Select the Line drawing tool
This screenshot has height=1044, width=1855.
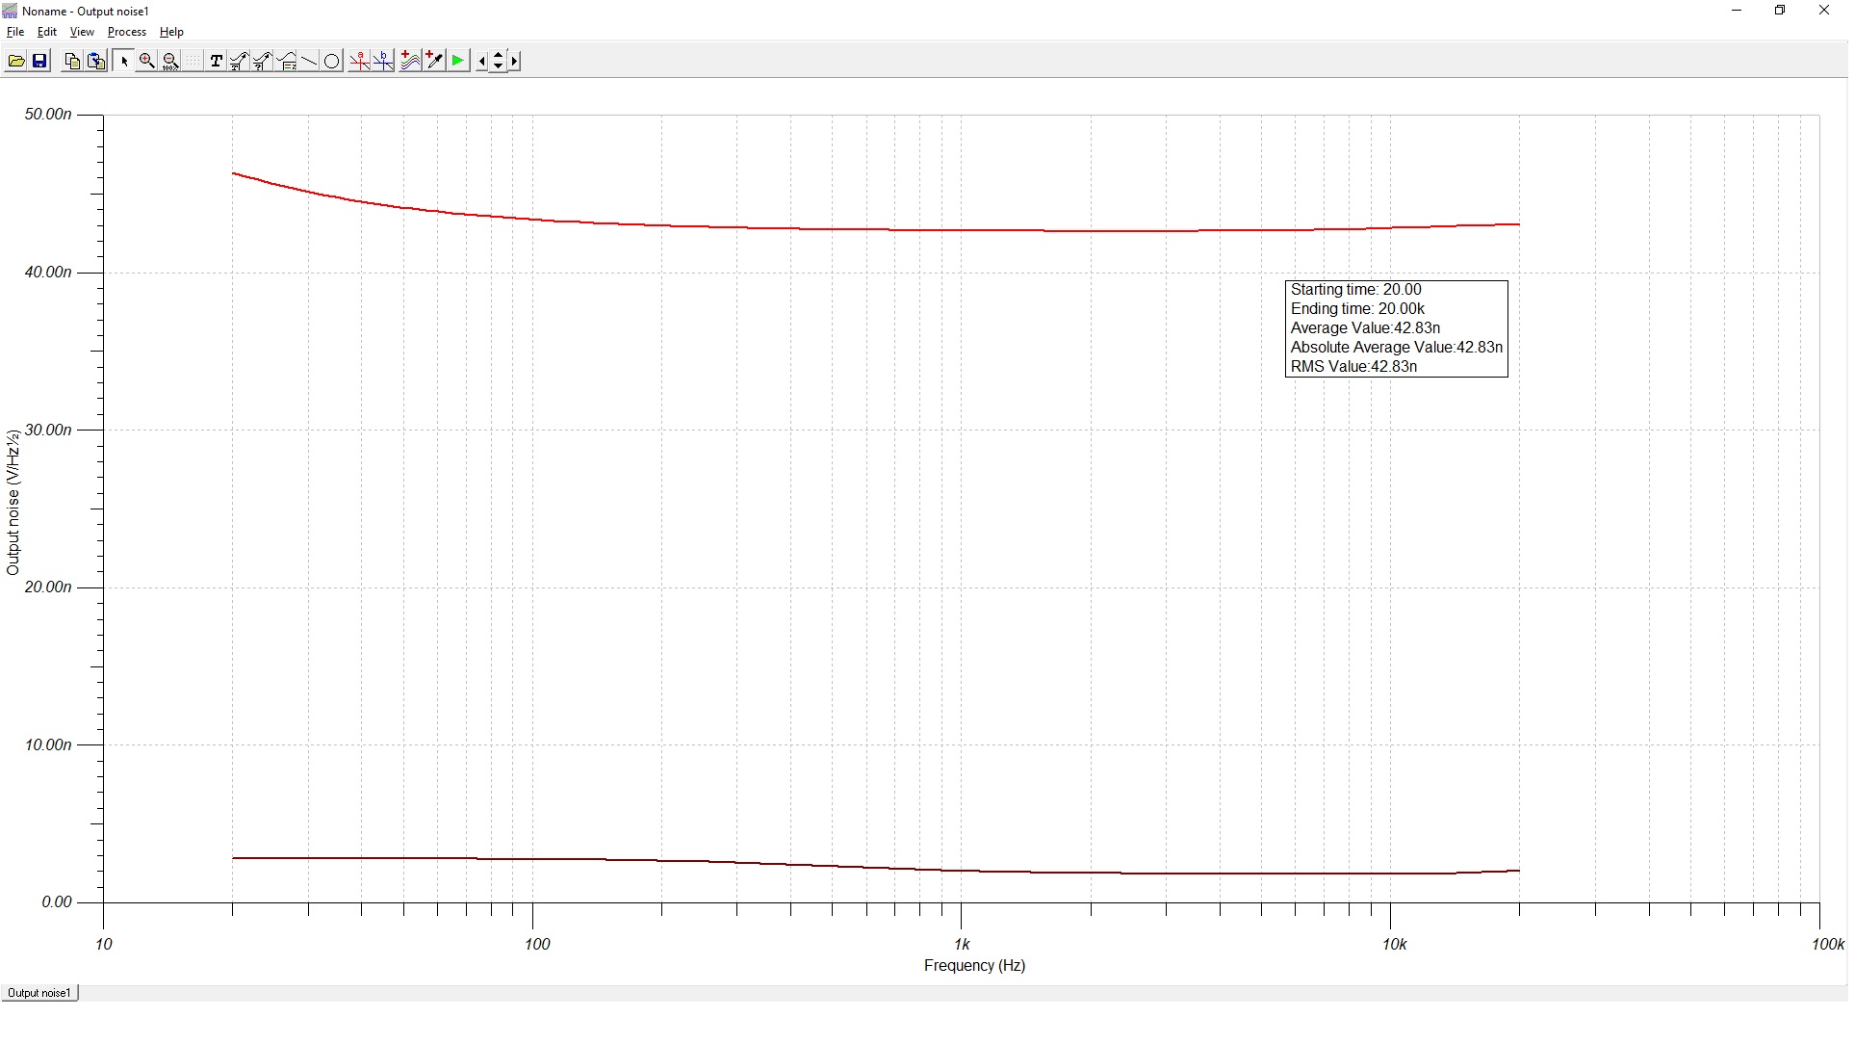[x=309, y=61]
